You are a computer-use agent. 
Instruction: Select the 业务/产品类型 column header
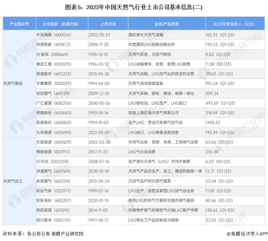[167, 24]
